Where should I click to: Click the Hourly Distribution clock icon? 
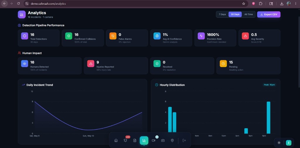coord(156,85)
